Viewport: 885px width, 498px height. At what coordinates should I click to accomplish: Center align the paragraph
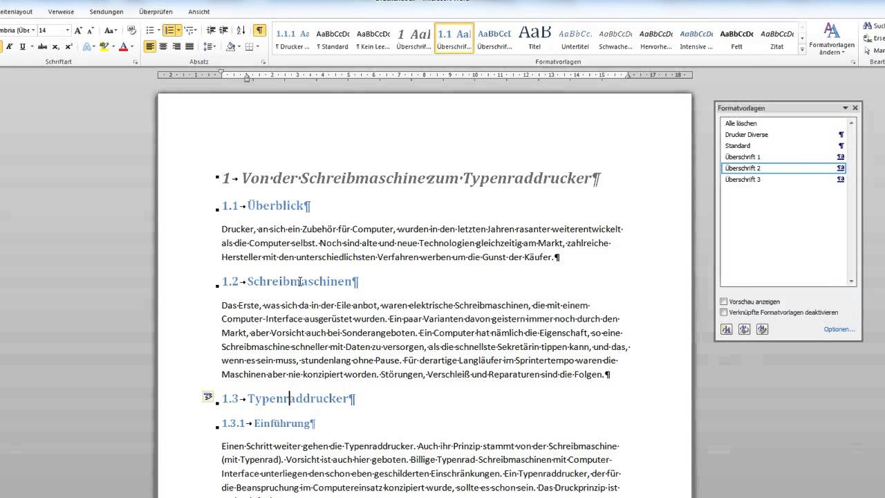(163, 46)
